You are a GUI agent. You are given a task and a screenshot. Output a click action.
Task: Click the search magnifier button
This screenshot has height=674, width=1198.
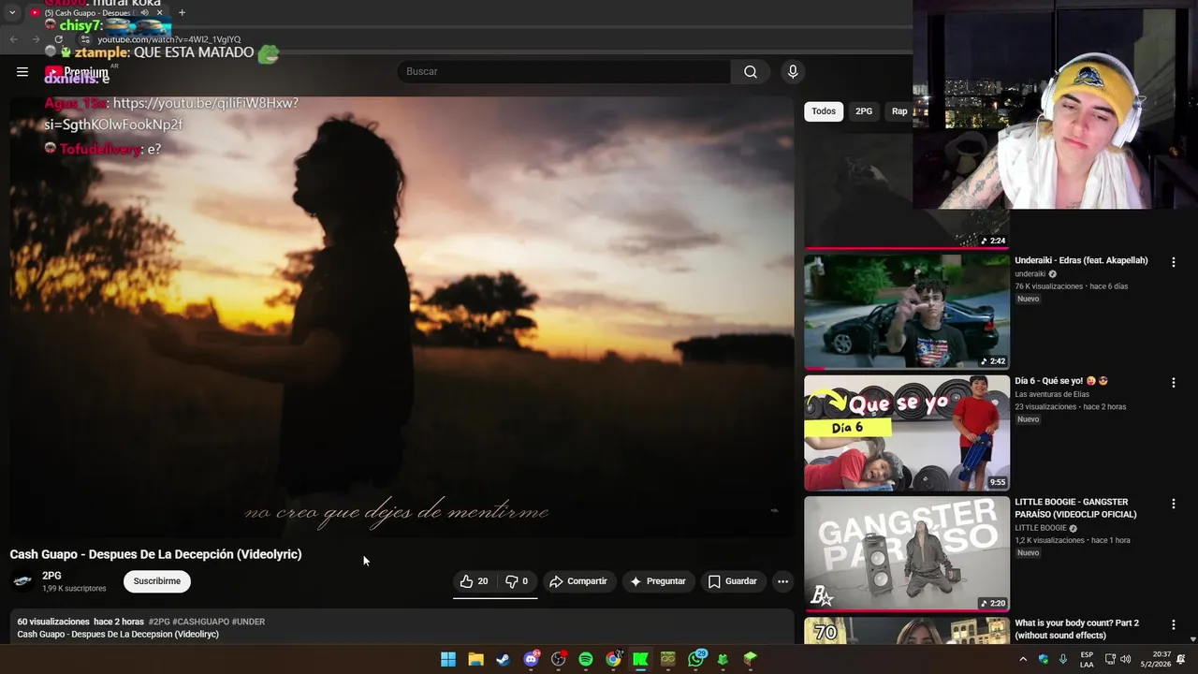coord(751,72)
